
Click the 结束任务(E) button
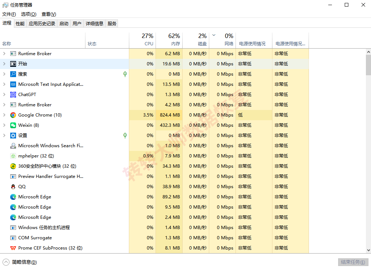click(353, 262)
